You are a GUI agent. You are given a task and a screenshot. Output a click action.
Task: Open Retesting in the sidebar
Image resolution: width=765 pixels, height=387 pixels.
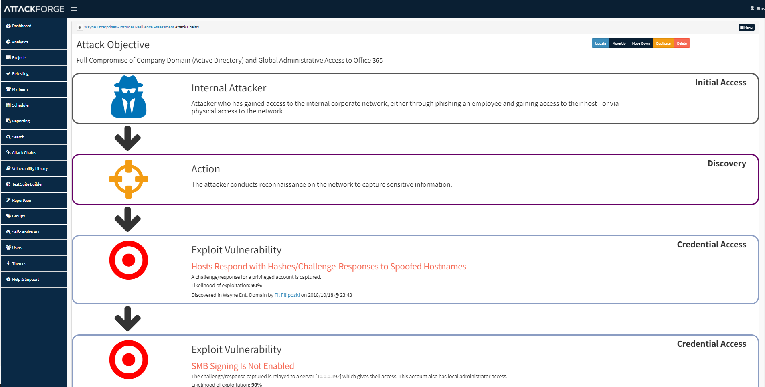click(x=34, y=73)
